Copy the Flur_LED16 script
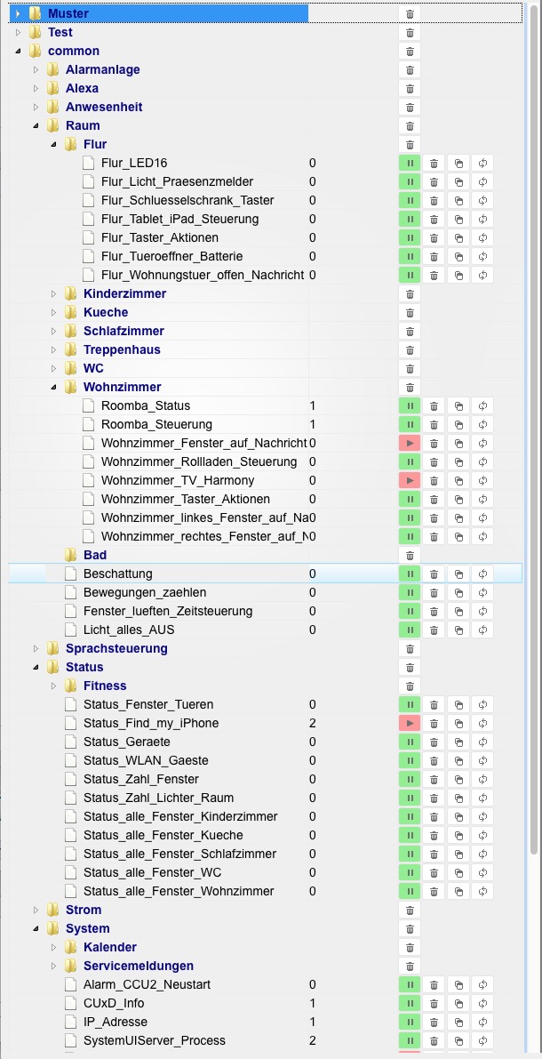The width and height of the screenshot is (542, 1059). tap(458, 163)
